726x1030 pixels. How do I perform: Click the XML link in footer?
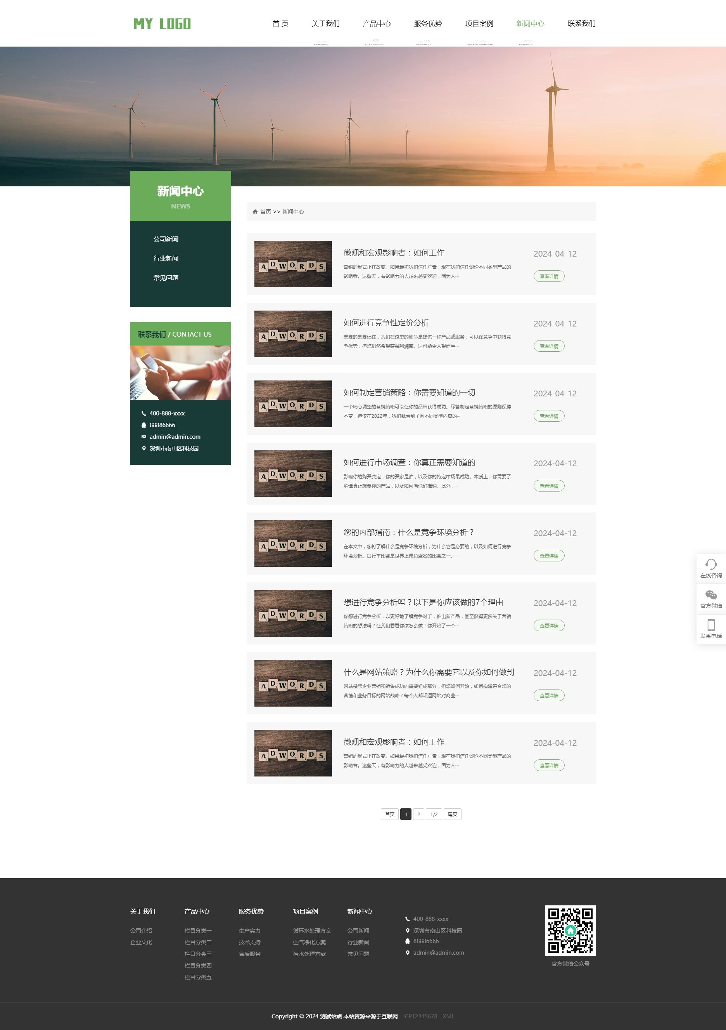(448, 1016)
